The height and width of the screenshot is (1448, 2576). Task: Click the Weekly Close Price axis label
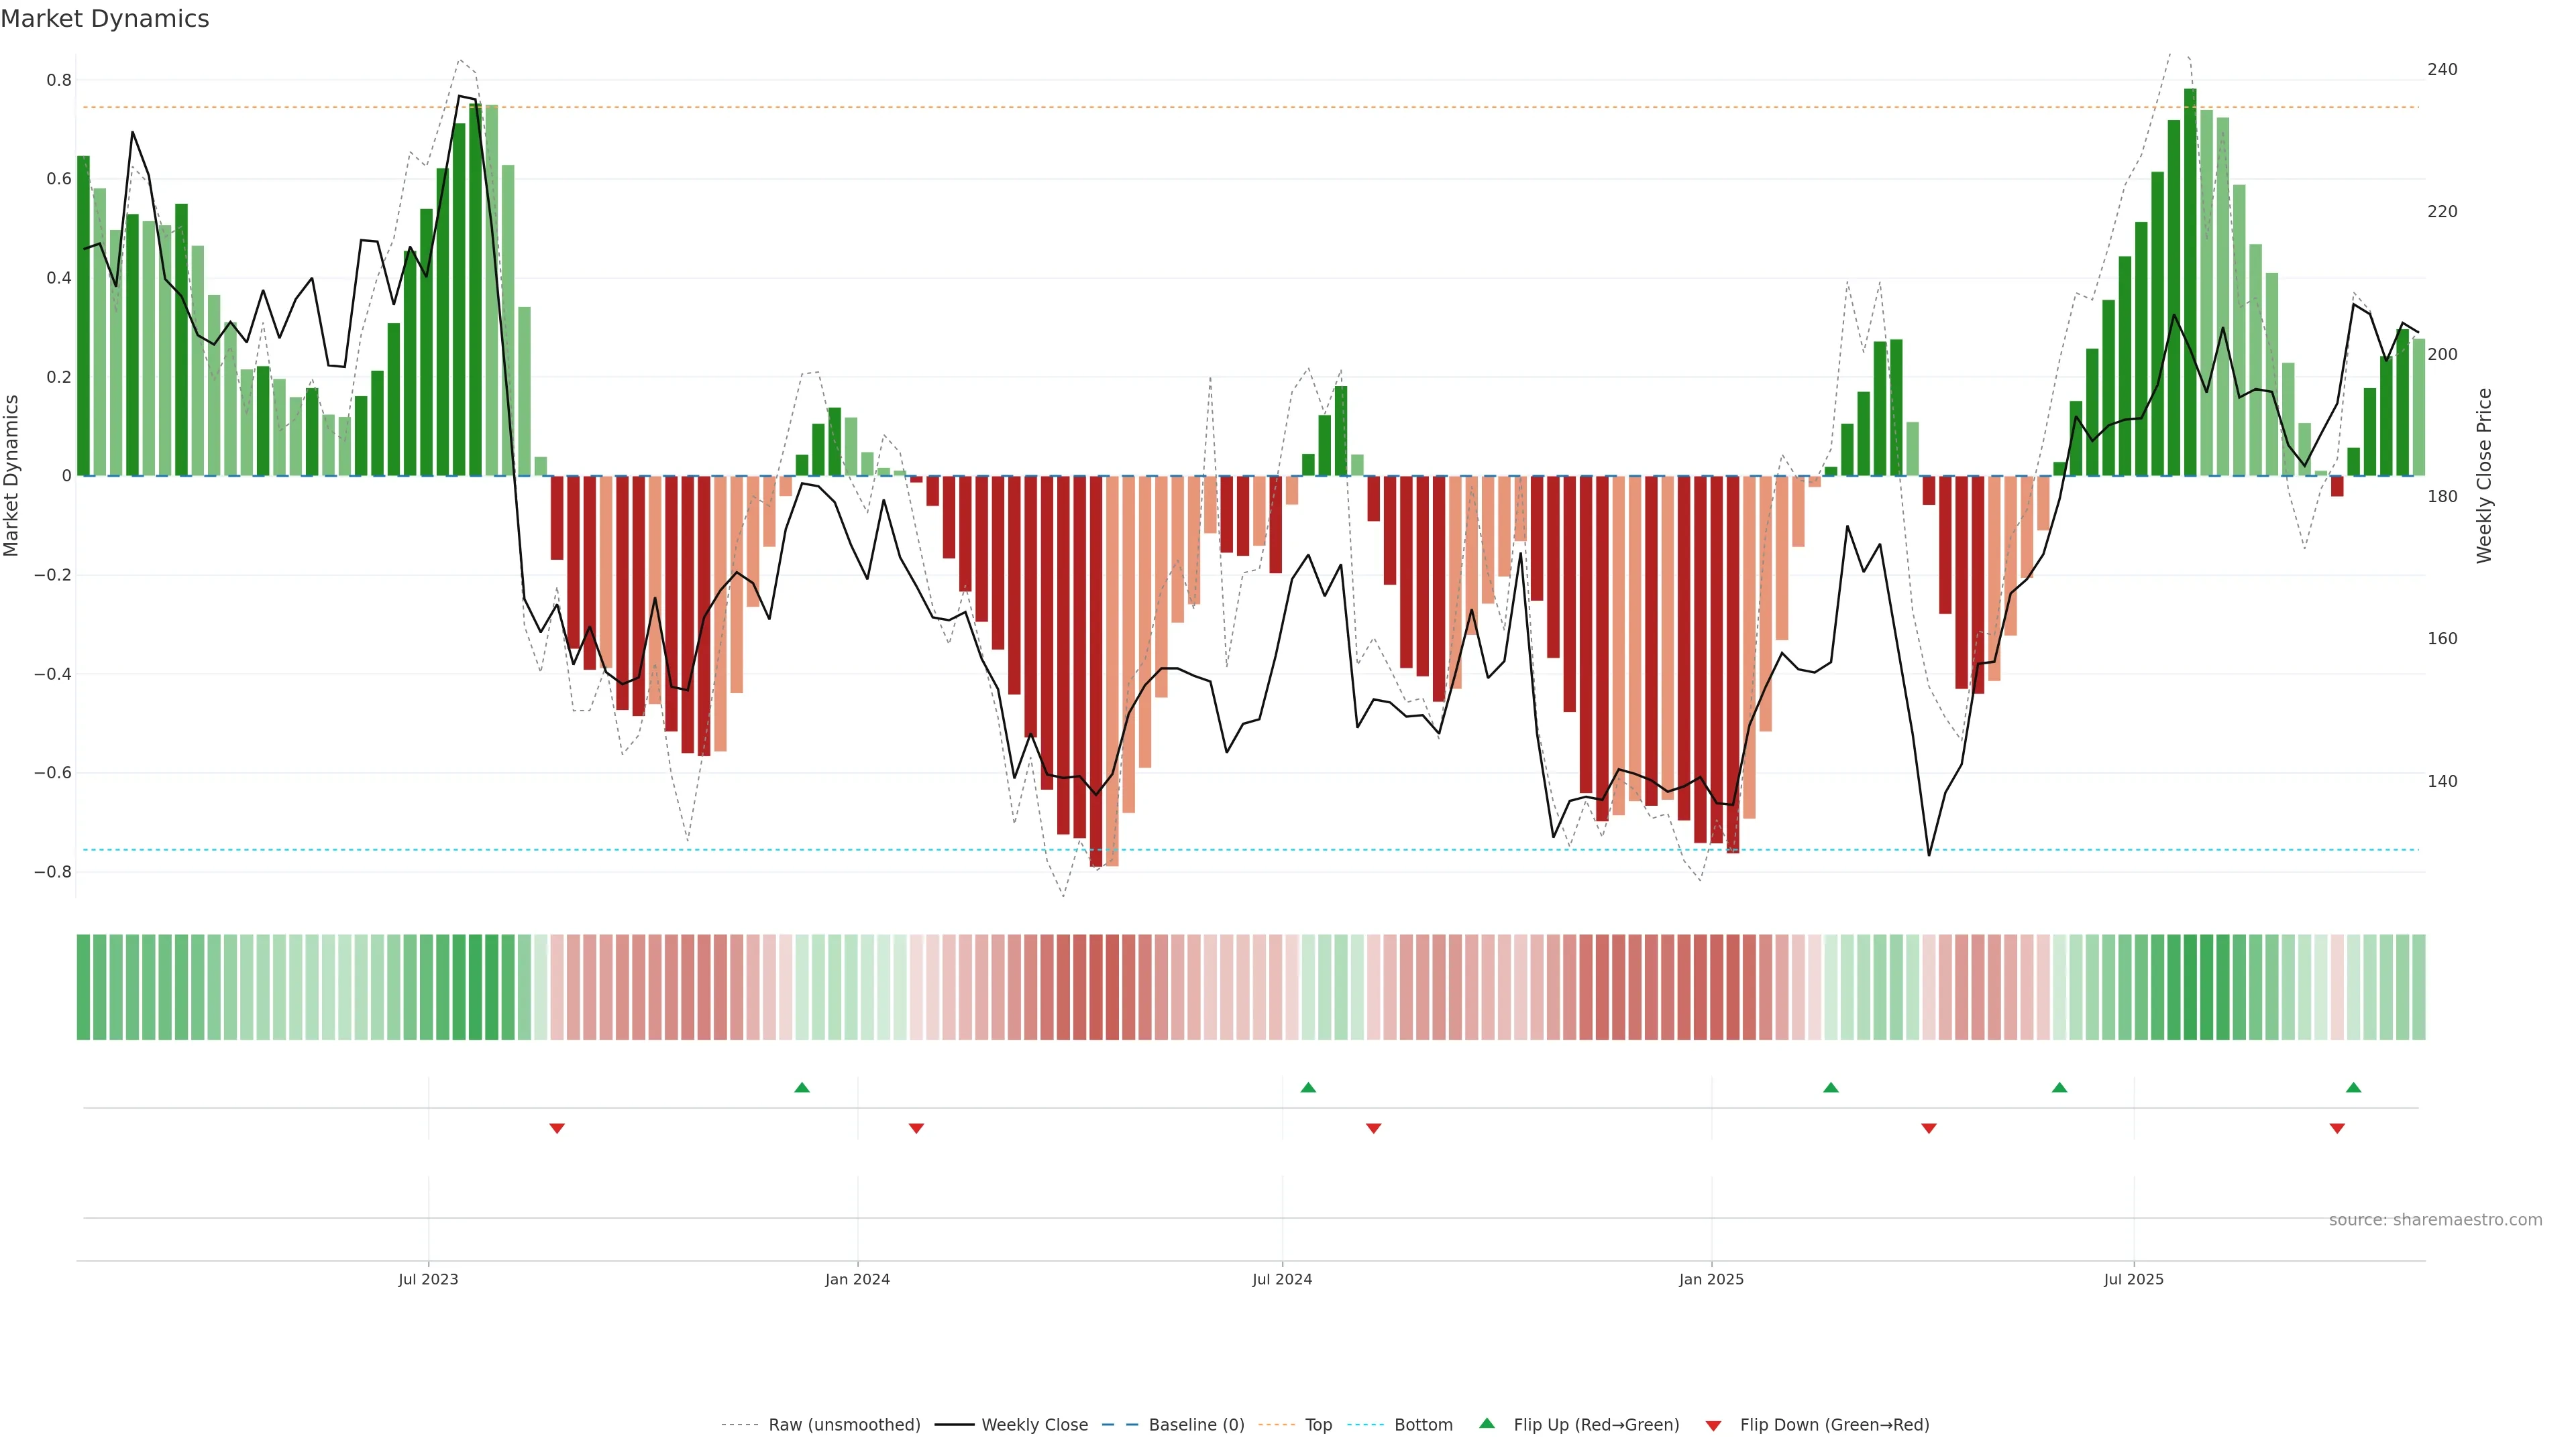(2485, 476)
